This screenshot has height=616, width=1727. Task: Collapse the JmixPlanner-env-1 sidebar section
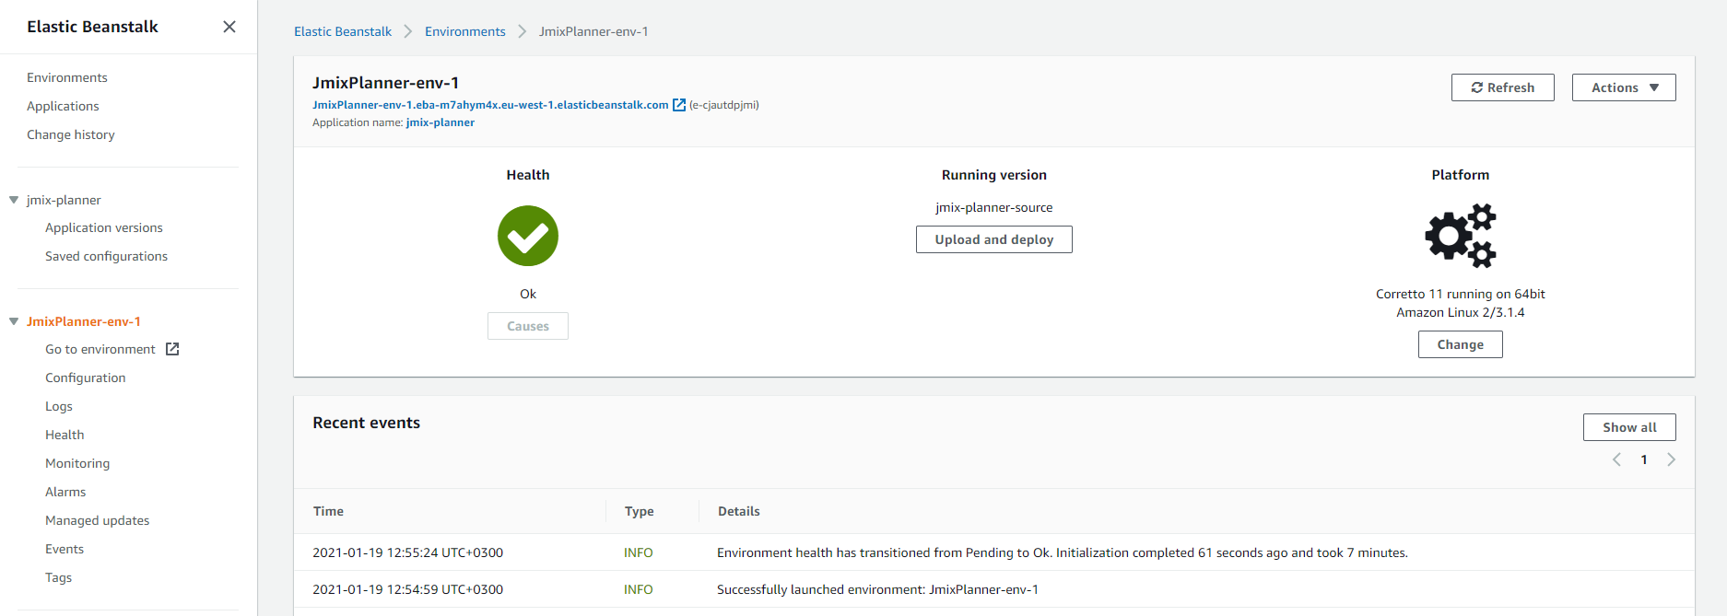point(14,321)
